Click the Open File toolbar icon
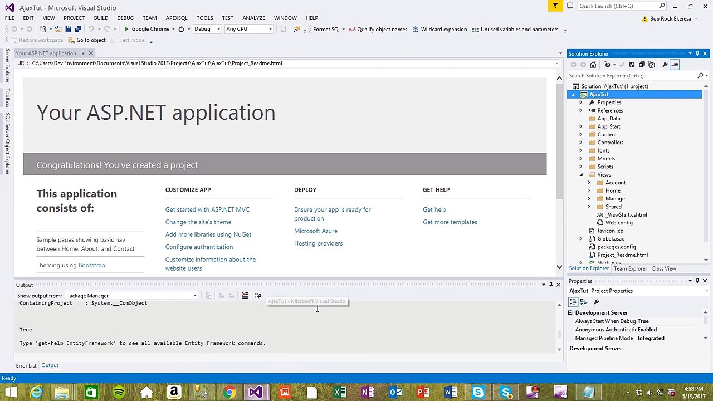713x401 pixels. coord(58,29)
